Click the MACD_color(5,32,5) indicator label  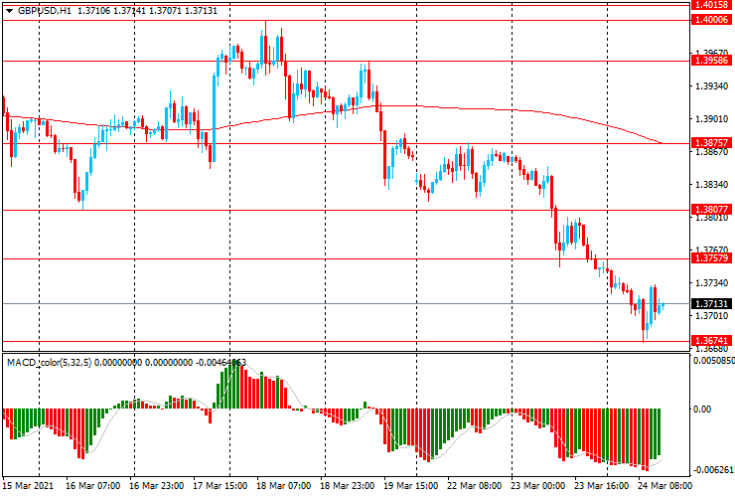[x=50, y=362]
